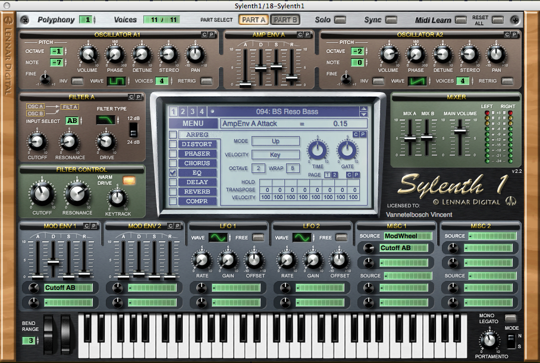
Task: Click the Reset All button
Action: (x=498, y=20)
